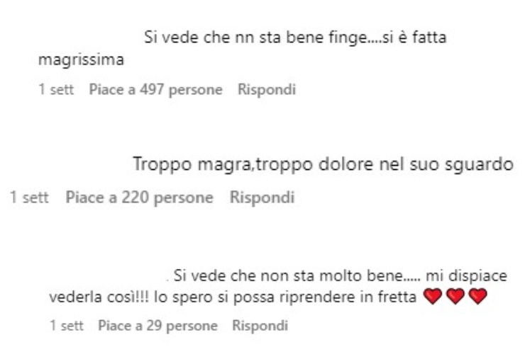Open 'Piace a 29 persone' likes list
Viewport: 525px width, 354px height.
click(x=157, y=326)
